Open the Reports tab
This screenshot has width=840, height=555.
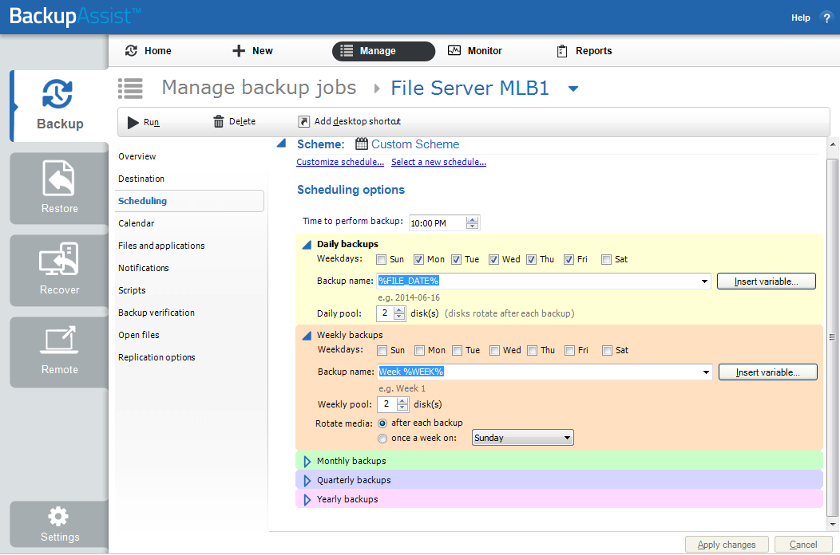coord(584,51)
